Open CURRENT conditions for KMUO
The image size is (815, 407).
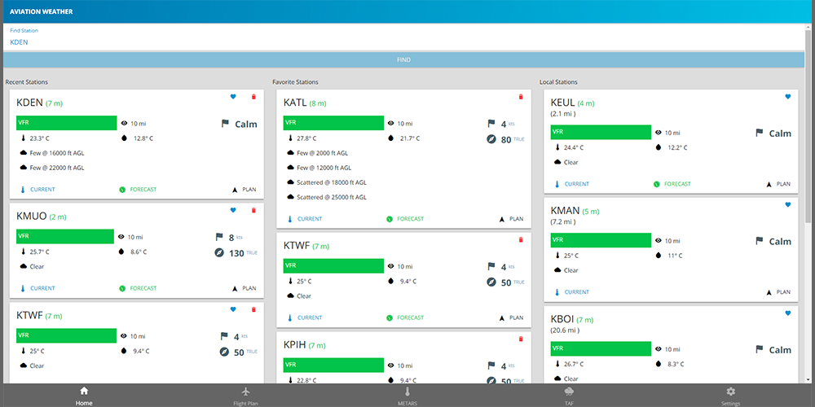(x=37, y=288)
